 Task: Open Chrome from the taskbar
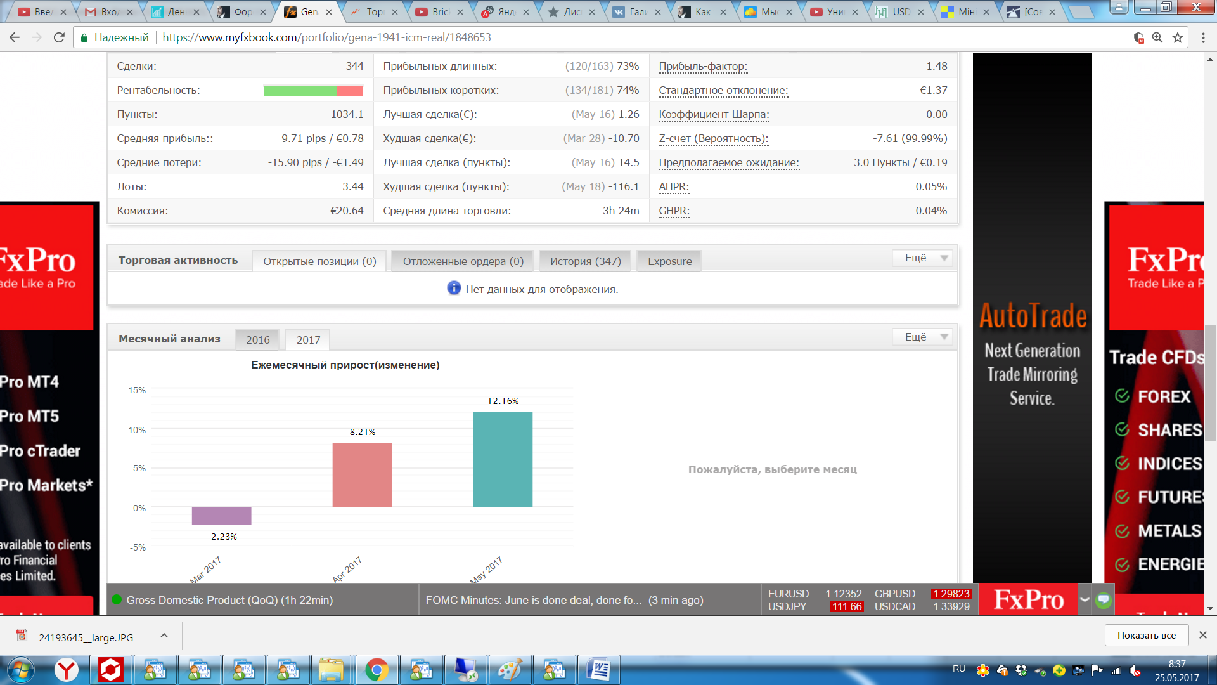click(377, 670)
